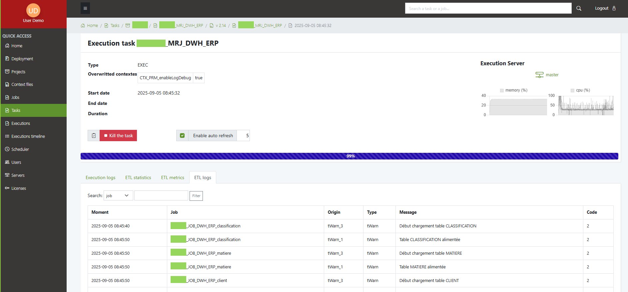
Task: Click the Licenses key icon
Action: pos(7,188)
